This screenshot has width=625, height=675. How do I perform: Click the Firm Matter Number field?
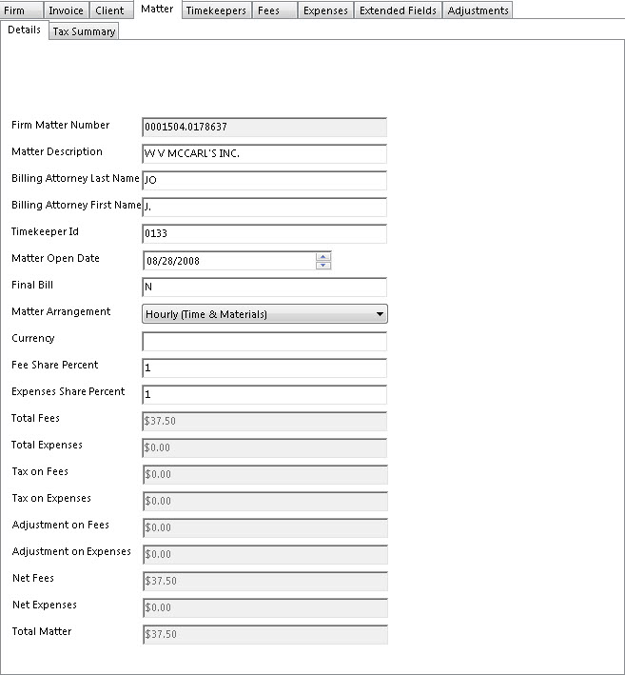(x=264, y=127)
